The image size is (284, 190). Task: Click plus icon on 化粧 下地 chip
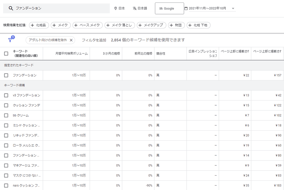[190, 25]
